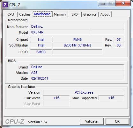Open the SPD tab
The image size is (133, 128).
75,14
